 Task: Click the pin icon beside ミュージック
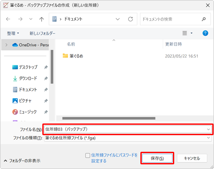coord(46,112)
